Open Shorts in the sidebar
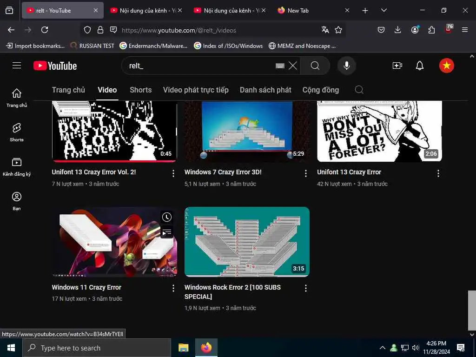 pyautogui.click(x=17, y=132)
